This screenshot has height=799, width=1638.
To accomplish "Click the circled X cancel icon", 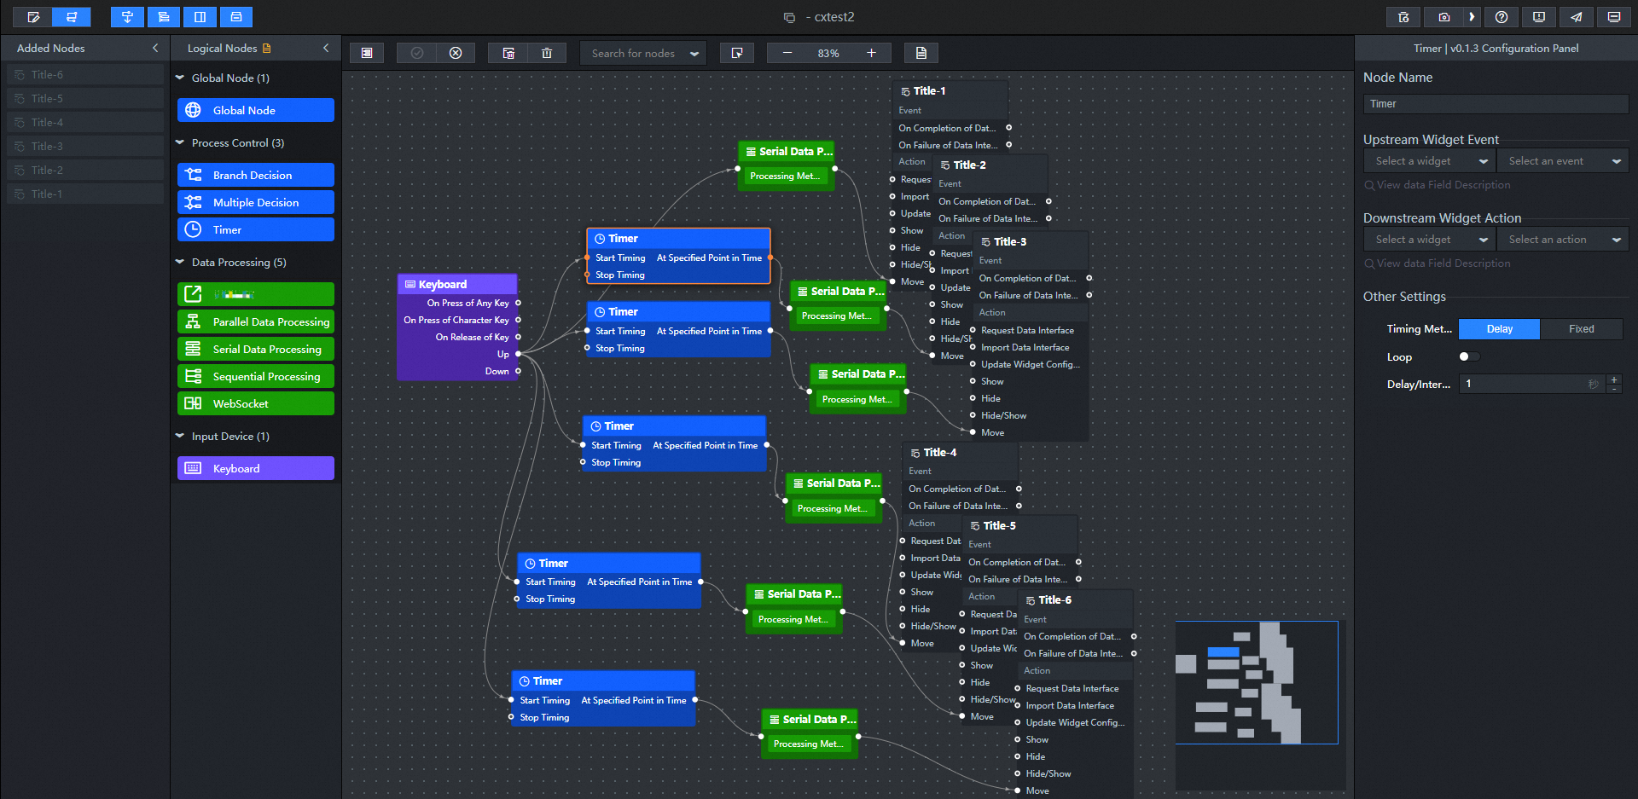I will (456, 53).
